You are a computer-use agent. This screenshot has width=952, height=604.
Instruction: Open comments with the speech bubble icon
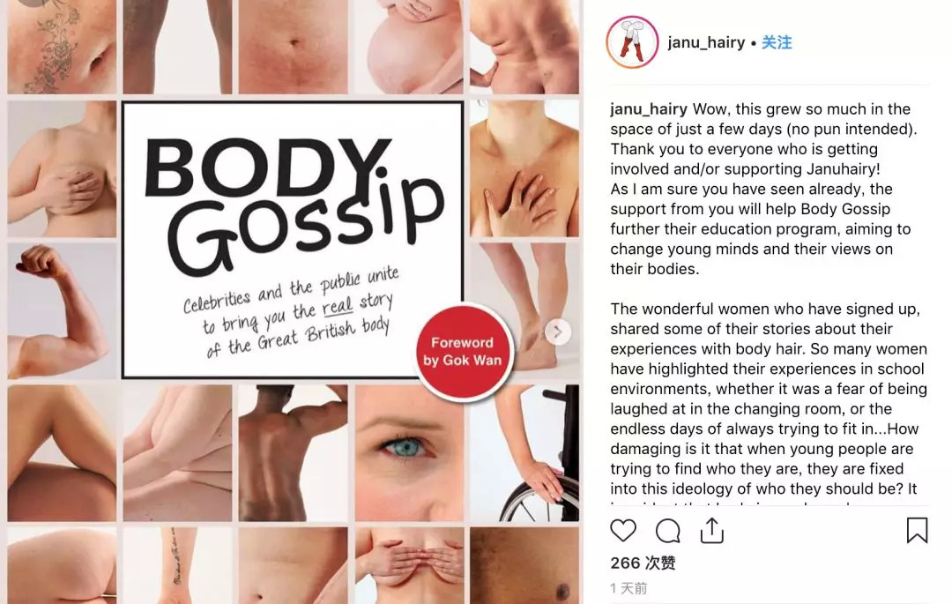pyautogui.click(x=668, y=531)
